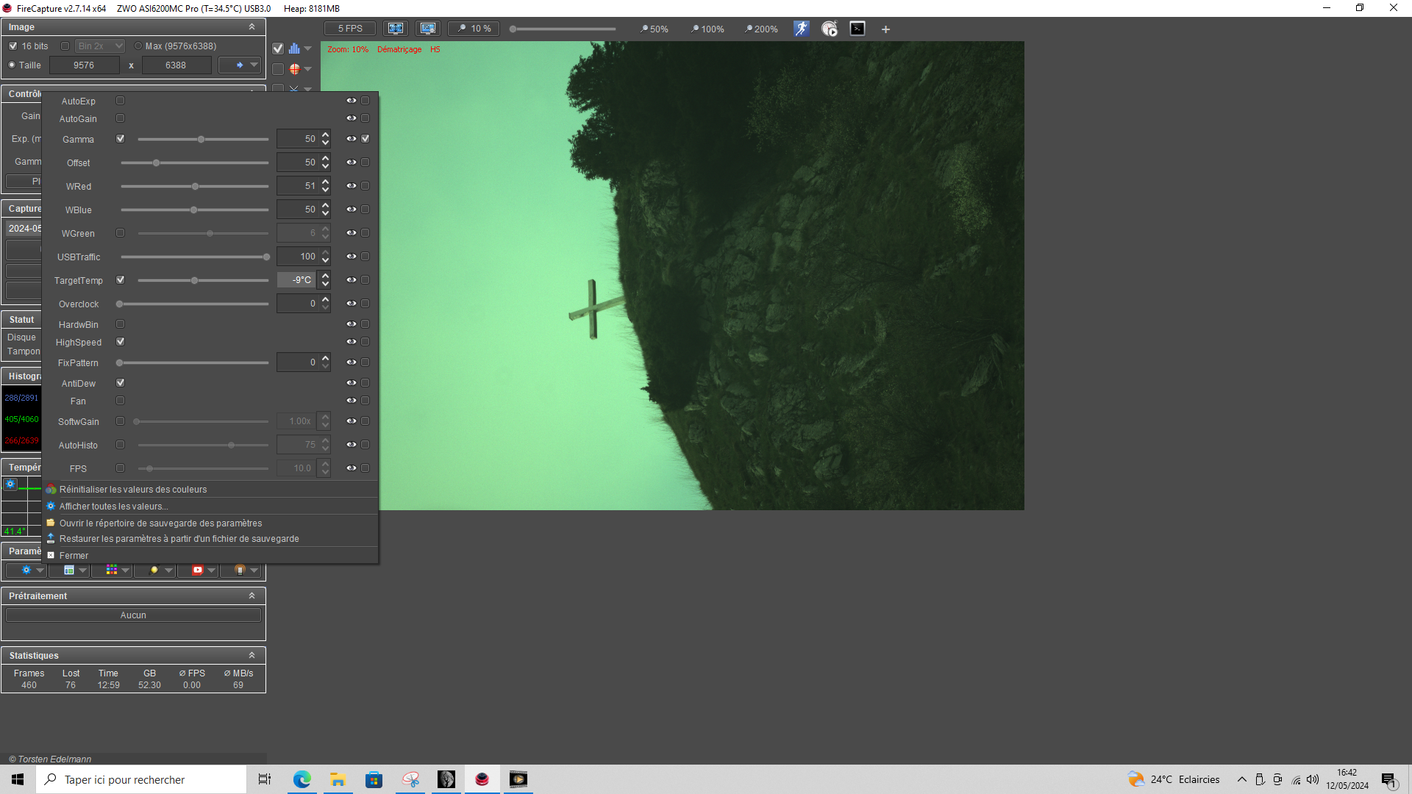
Task: Collapse the Statistiques panel
Action: click(x=252, y=655)
